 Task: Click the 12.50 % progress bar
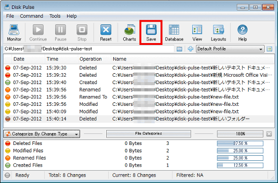click(240, 165)
